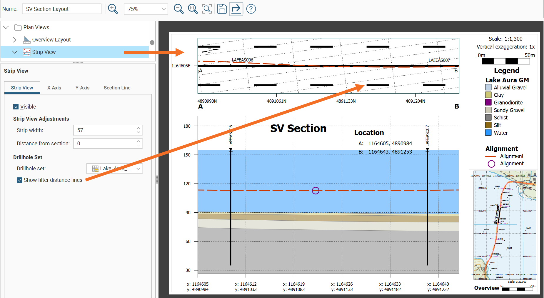Open the Y-Axis tab
The height and width of the screenshot is (298, 544).
[82, 88]
